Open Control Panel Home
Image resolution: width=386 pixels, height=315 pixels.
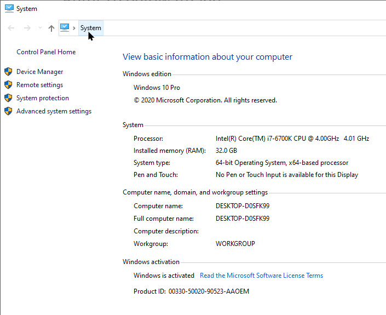46,52
